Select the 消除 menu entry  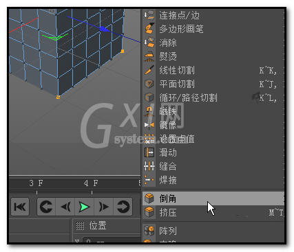click(x=213, y=43)
